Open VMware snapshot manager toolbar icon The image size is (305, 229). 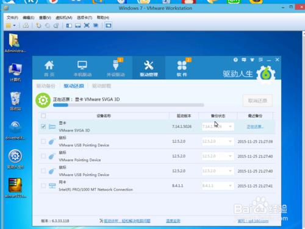[56, 26]
